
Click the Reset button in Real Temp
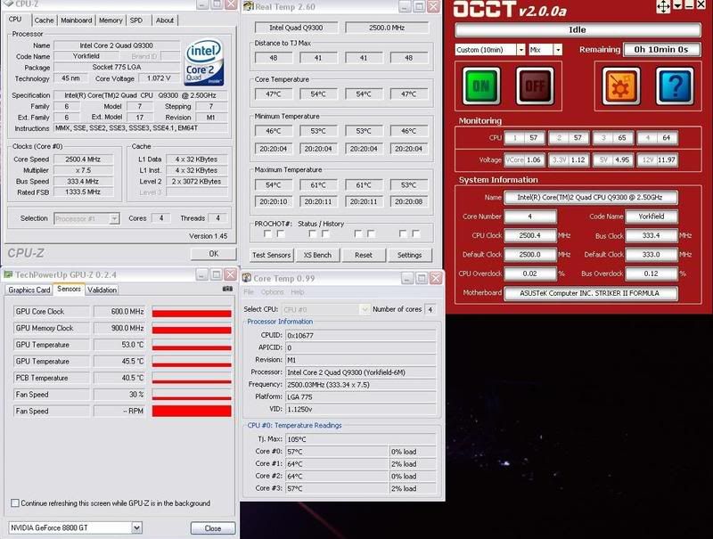[364, 255]
